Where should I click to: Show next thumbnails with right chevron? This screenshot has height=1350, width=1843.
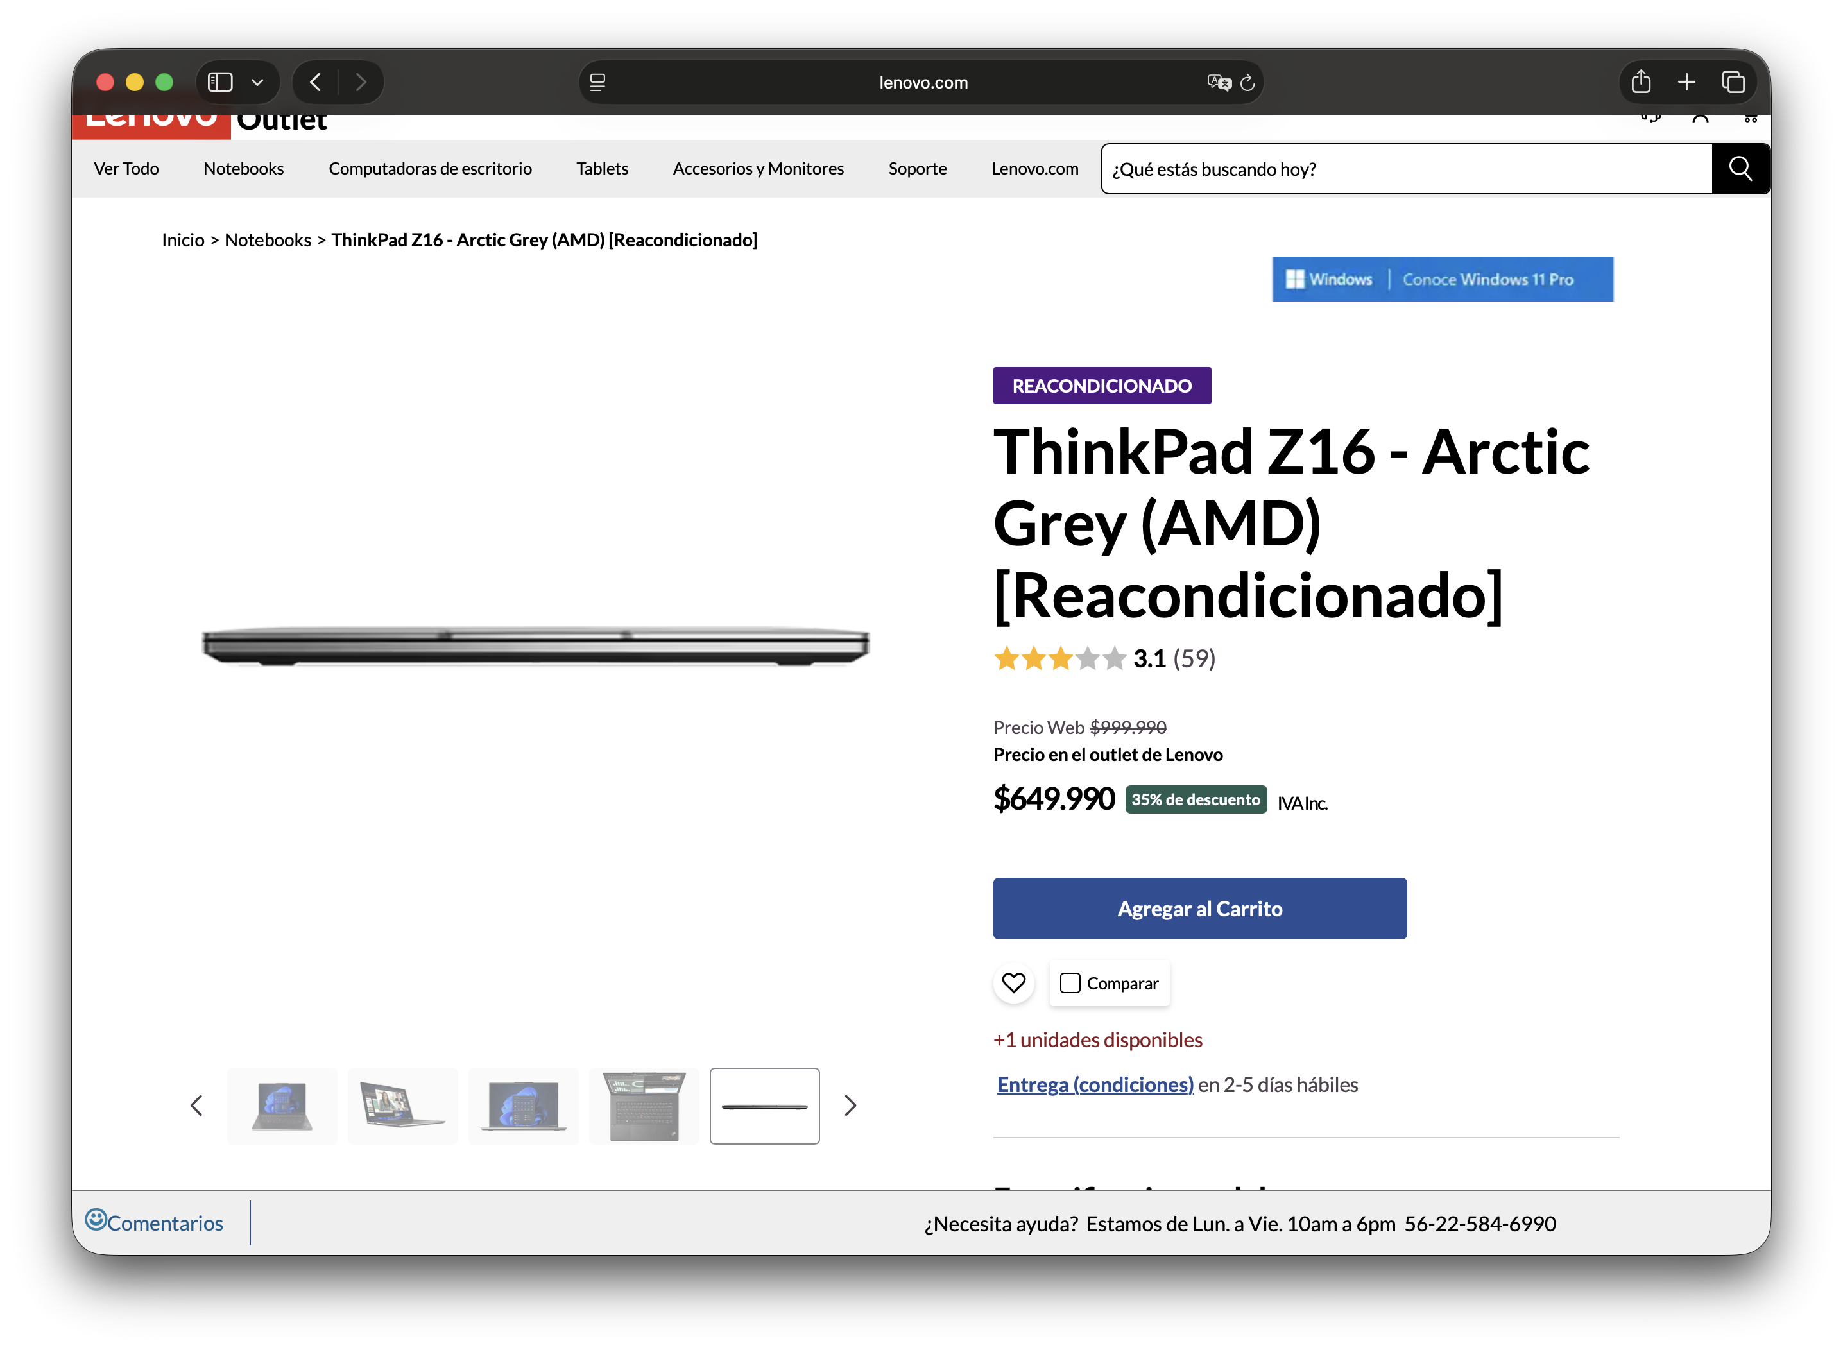[850, 1106]
